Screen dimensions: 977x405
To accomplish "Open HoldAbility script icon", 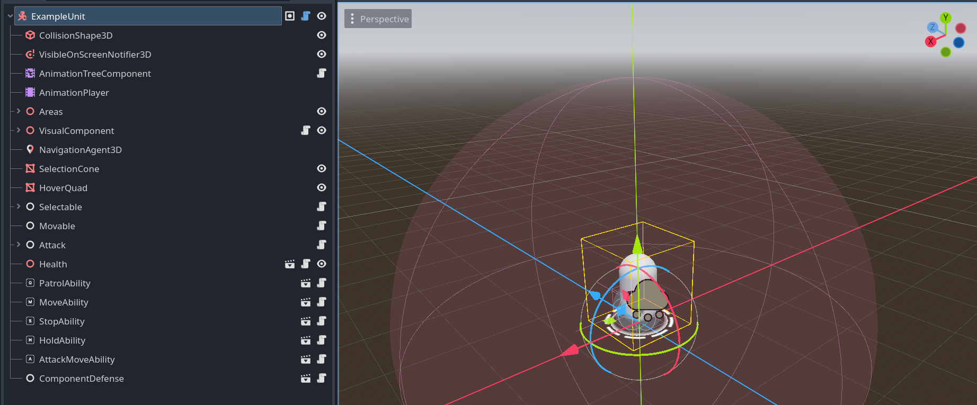I will pos(322,340).
